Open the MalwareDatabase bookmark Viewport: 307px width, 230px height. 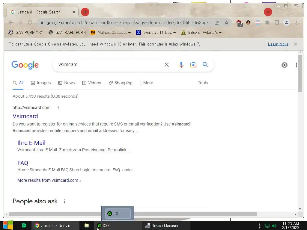pos(111,32)
